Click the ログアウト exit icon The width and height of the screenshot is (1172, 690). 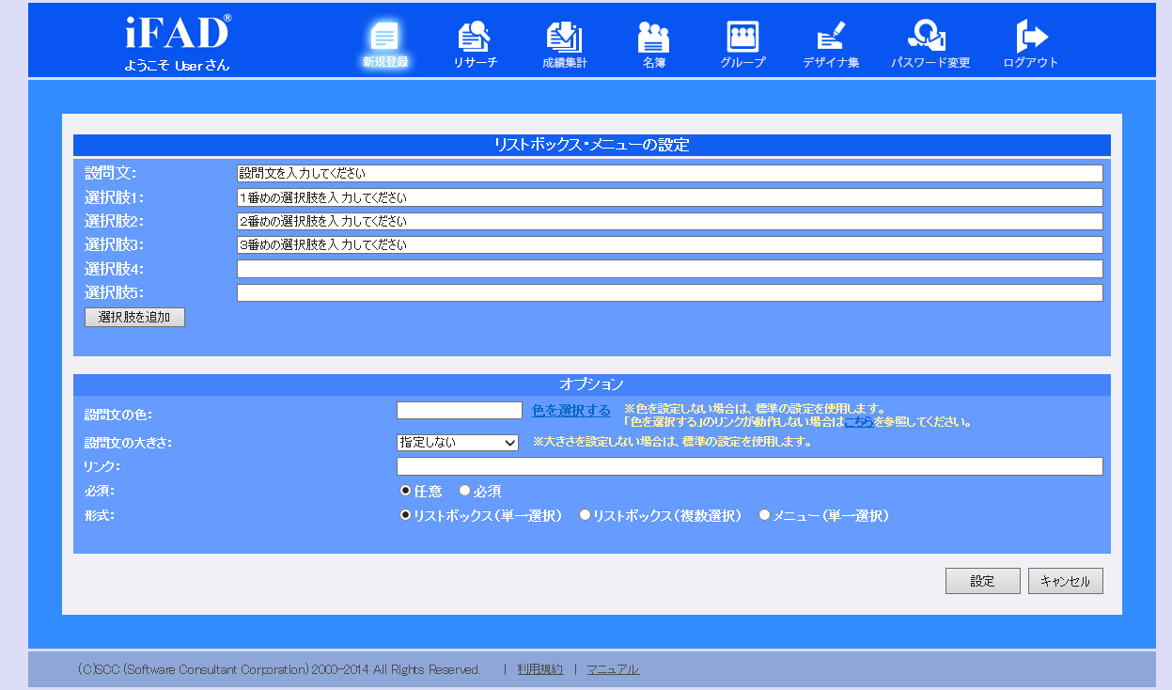pyautogui.click(x=1031, y=38)
